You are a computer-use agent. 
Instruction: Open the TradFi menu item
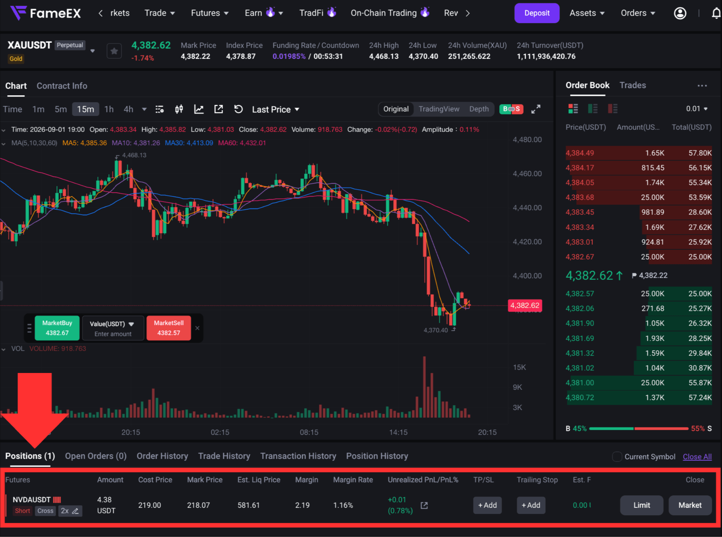pos(318,13)
